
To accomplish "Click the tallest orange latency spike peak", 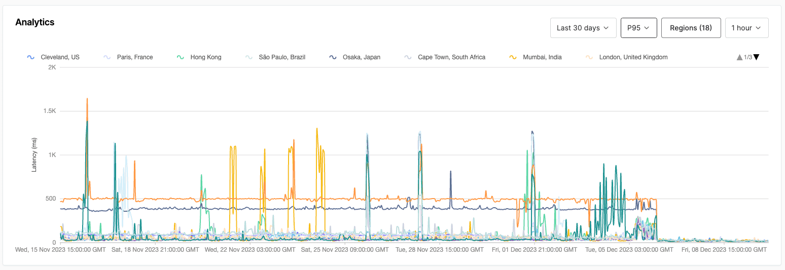I will coord(87,99).
